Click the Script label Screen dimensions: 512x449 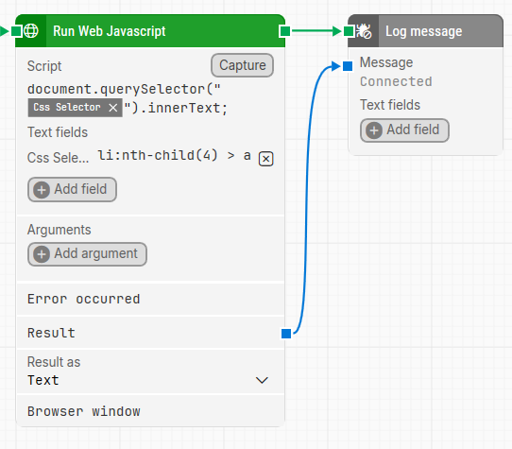click(x=44, y=66)
